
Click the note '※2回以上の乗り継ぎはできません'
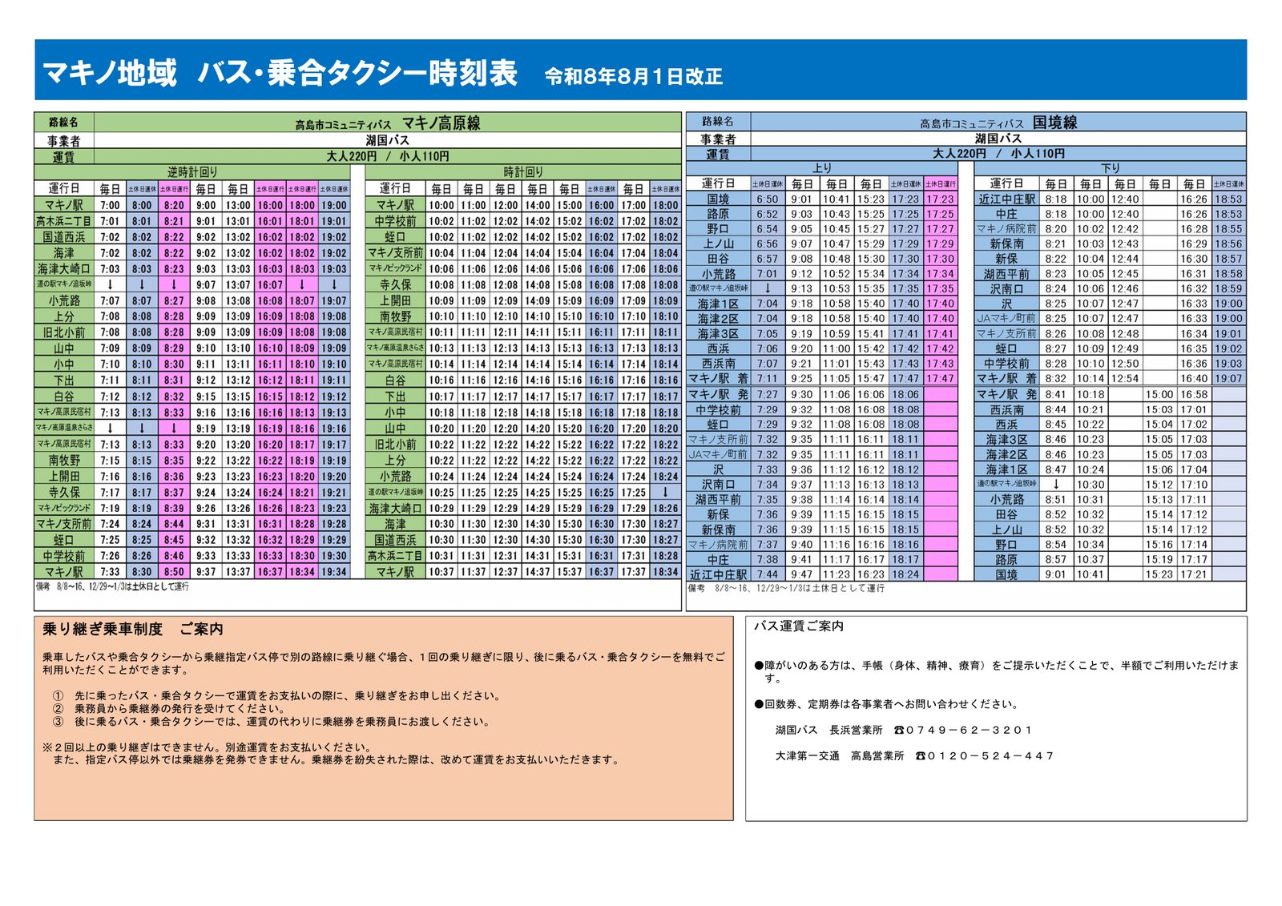[x=208, y=747]
